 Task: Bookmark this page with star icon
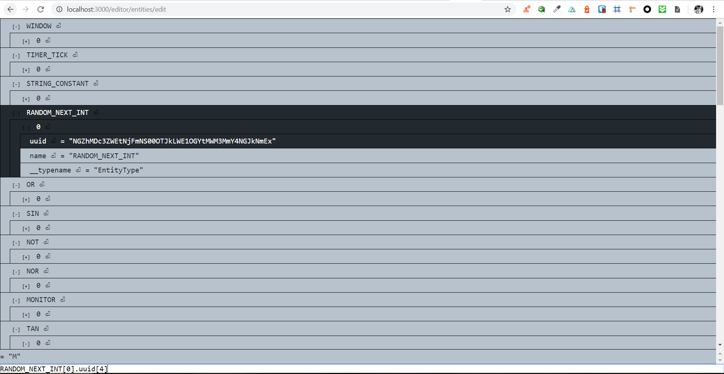508,9
